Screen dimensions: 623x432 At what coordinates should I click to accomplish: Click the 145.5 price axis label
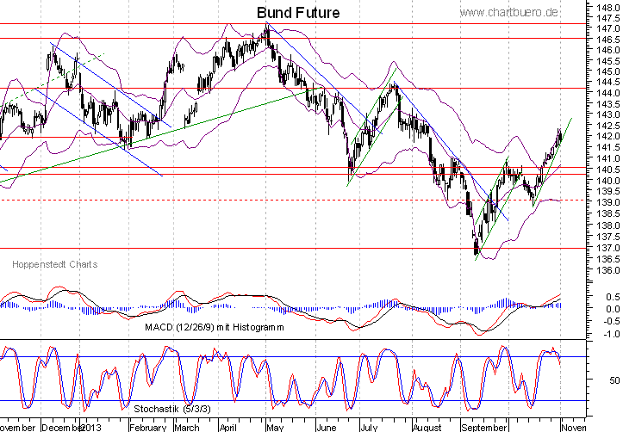point(607,61)
